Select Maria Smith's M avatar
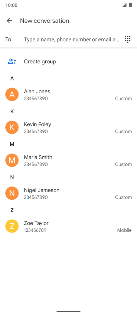This screenshot has height=314, width=137. click(x=12, y=160)
